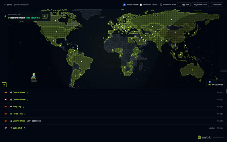Image resolution: width=227 pixels, height=142 pixels.
Task: Click the 0 visitors online text
Action: click(16, 18)
